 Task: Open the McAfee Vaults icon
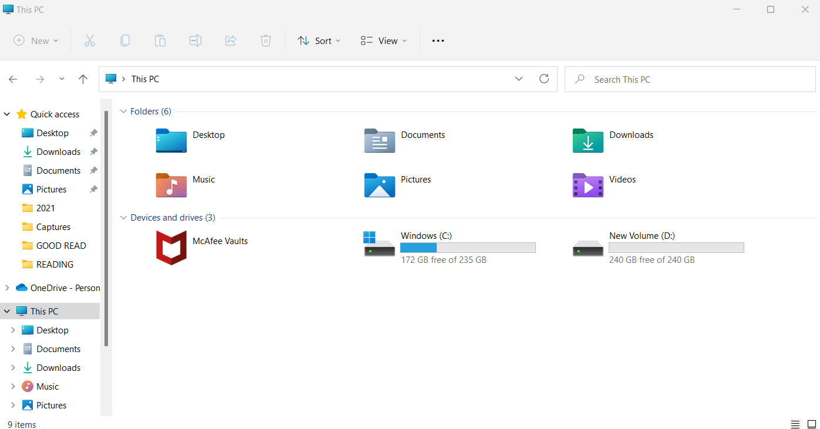coord(171,247)
